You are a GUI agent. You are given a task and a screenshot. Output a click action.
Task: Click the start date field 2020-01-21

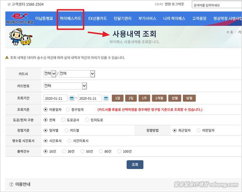[x=56, y=98]
